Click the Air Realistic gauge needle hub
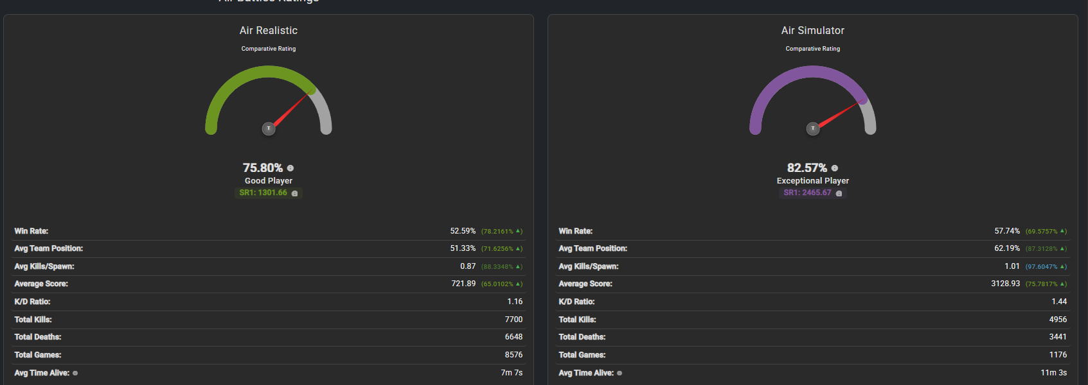 tap(269, 128)
